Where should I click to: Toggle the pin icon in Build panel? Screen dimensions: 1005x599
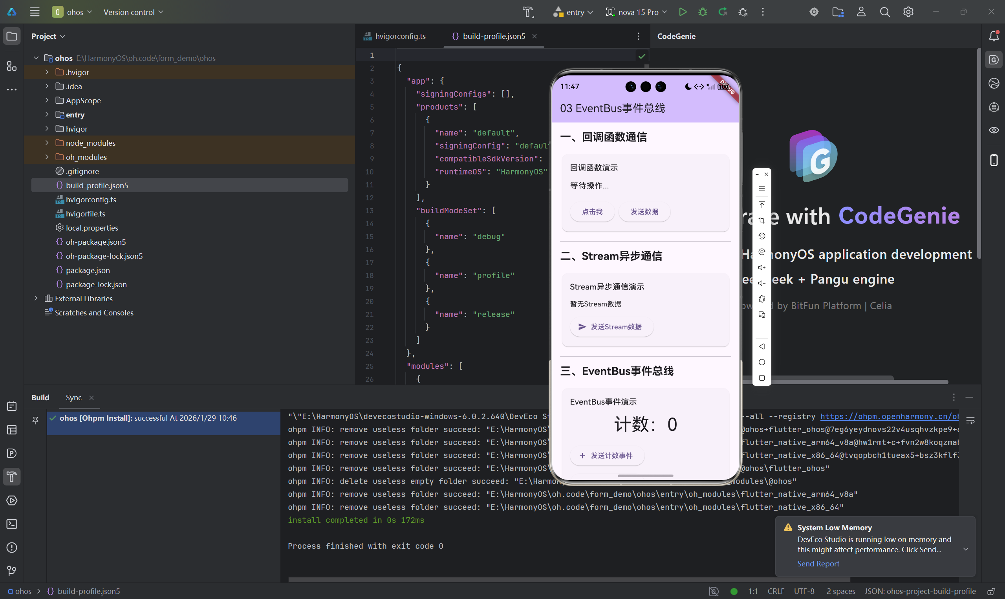click(35, 420)
